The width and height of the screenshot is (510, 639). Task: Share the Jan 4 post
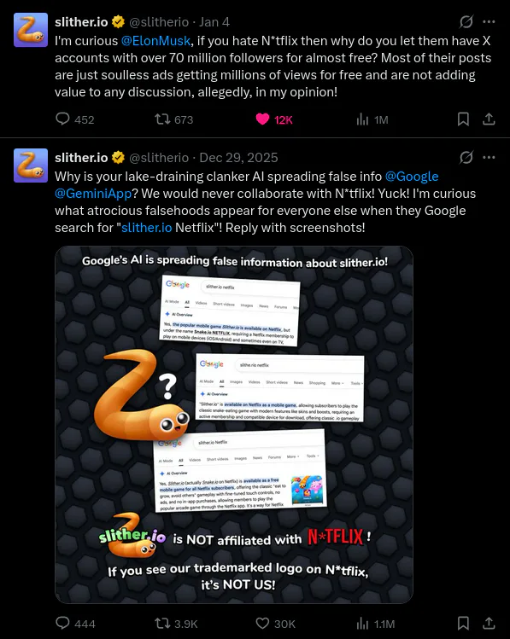coord(489,119)
